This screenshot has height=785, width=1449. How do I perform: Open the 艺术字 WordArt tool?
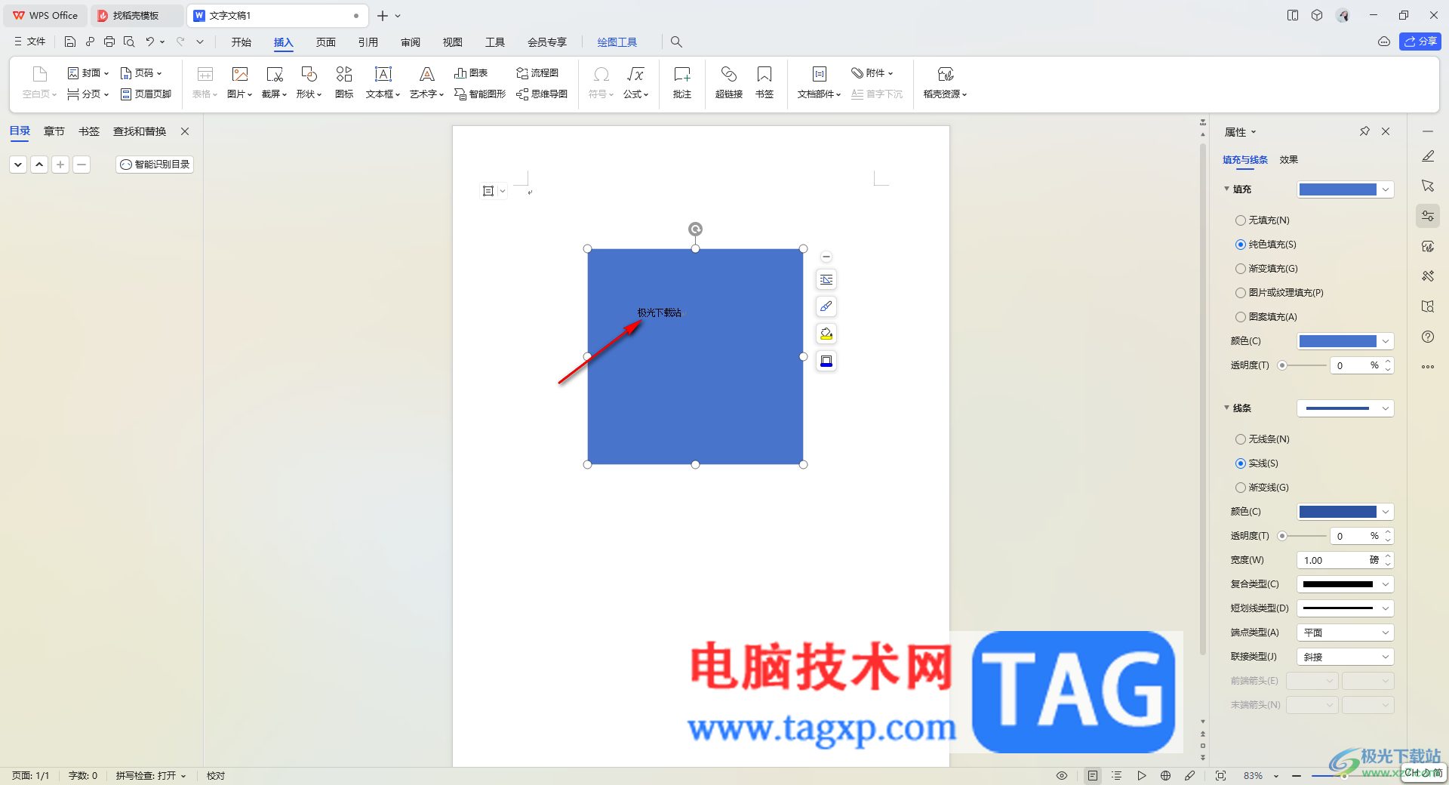click(x=426, y=83)
